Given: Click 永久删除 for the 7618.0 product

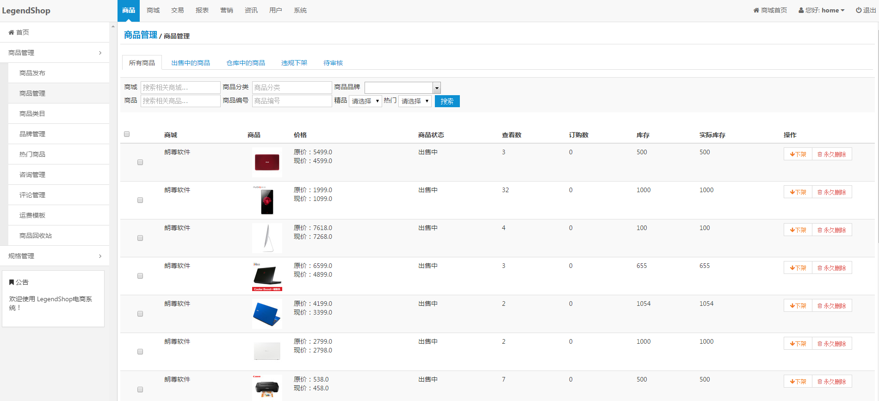Looking at the screenshot, I should click(x=832, y=230).
